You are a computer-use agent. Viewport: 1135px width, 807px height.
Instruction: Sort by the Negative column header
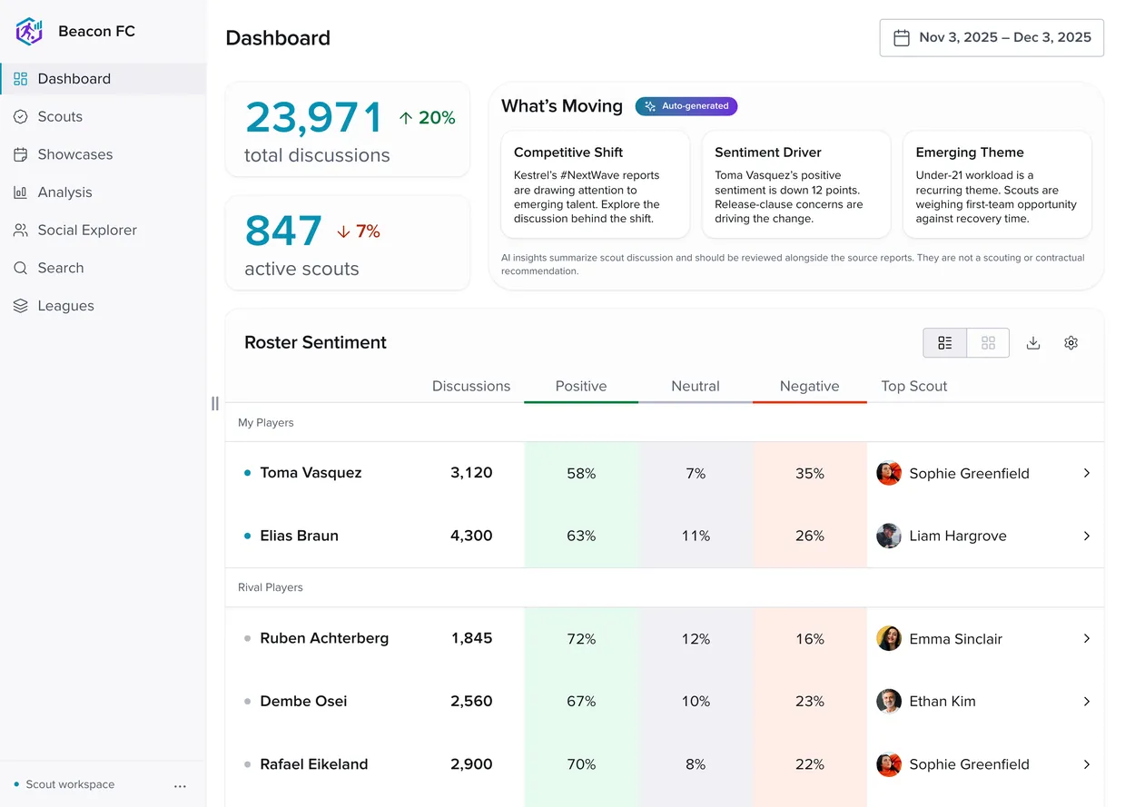[810, 386]
